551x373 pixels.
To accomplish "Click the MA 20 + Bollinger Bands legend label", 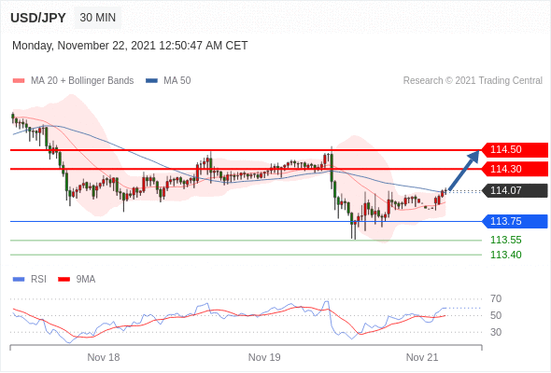I will pos(82,81).
